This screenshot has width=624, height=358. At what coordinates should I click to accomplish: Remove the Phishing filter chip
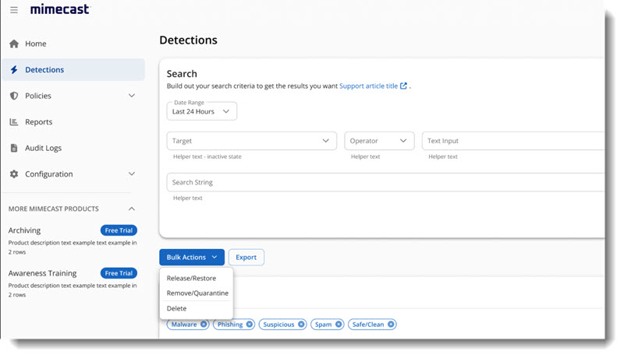(x=250, y=325)
